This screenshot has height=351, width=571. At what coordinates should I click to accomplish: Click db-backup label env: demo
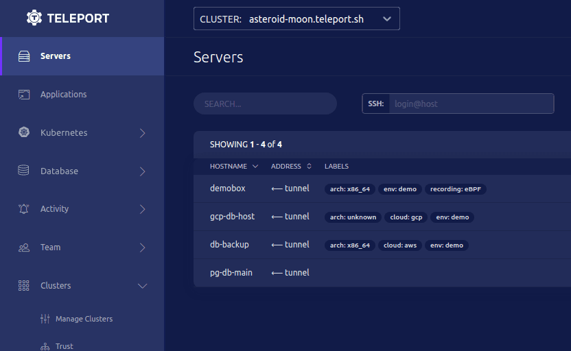coord(447,245)
